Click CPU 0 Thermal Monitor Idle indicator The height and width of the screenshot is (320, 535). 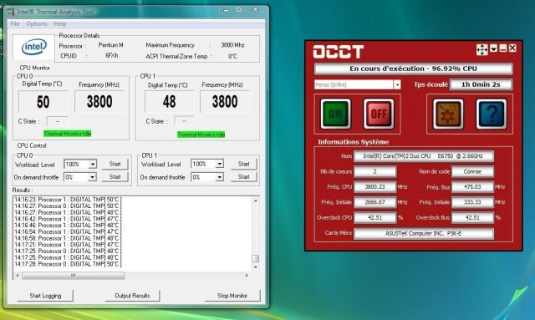(x=67, y=134)
